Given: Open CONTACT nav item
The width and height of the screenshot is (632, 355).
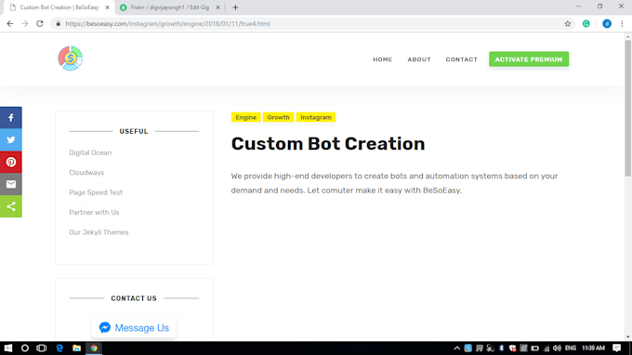Looking at the screenshot, I should [462, 59].
